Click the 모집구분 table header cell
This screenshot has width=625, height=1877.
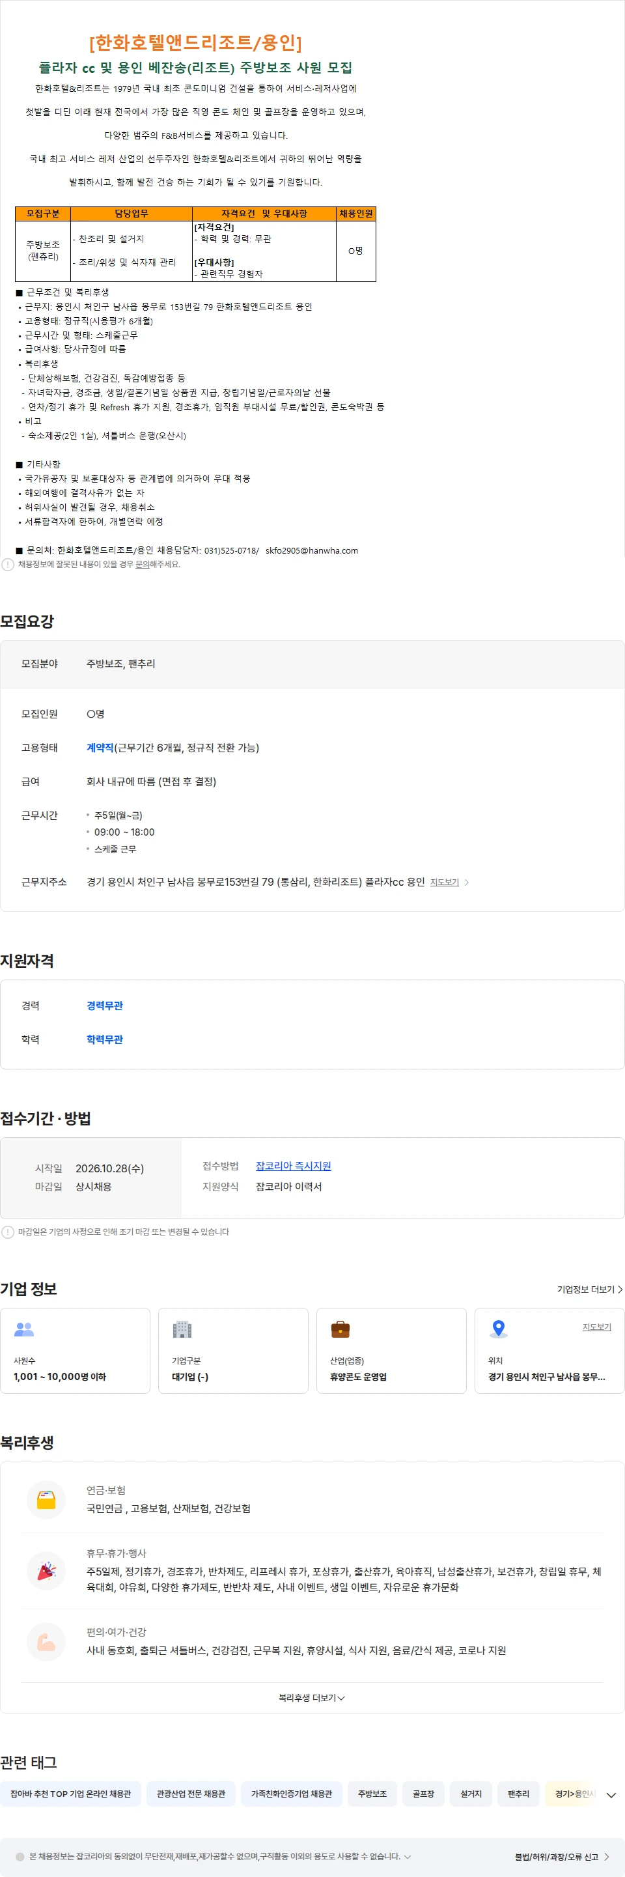(43, 214)
